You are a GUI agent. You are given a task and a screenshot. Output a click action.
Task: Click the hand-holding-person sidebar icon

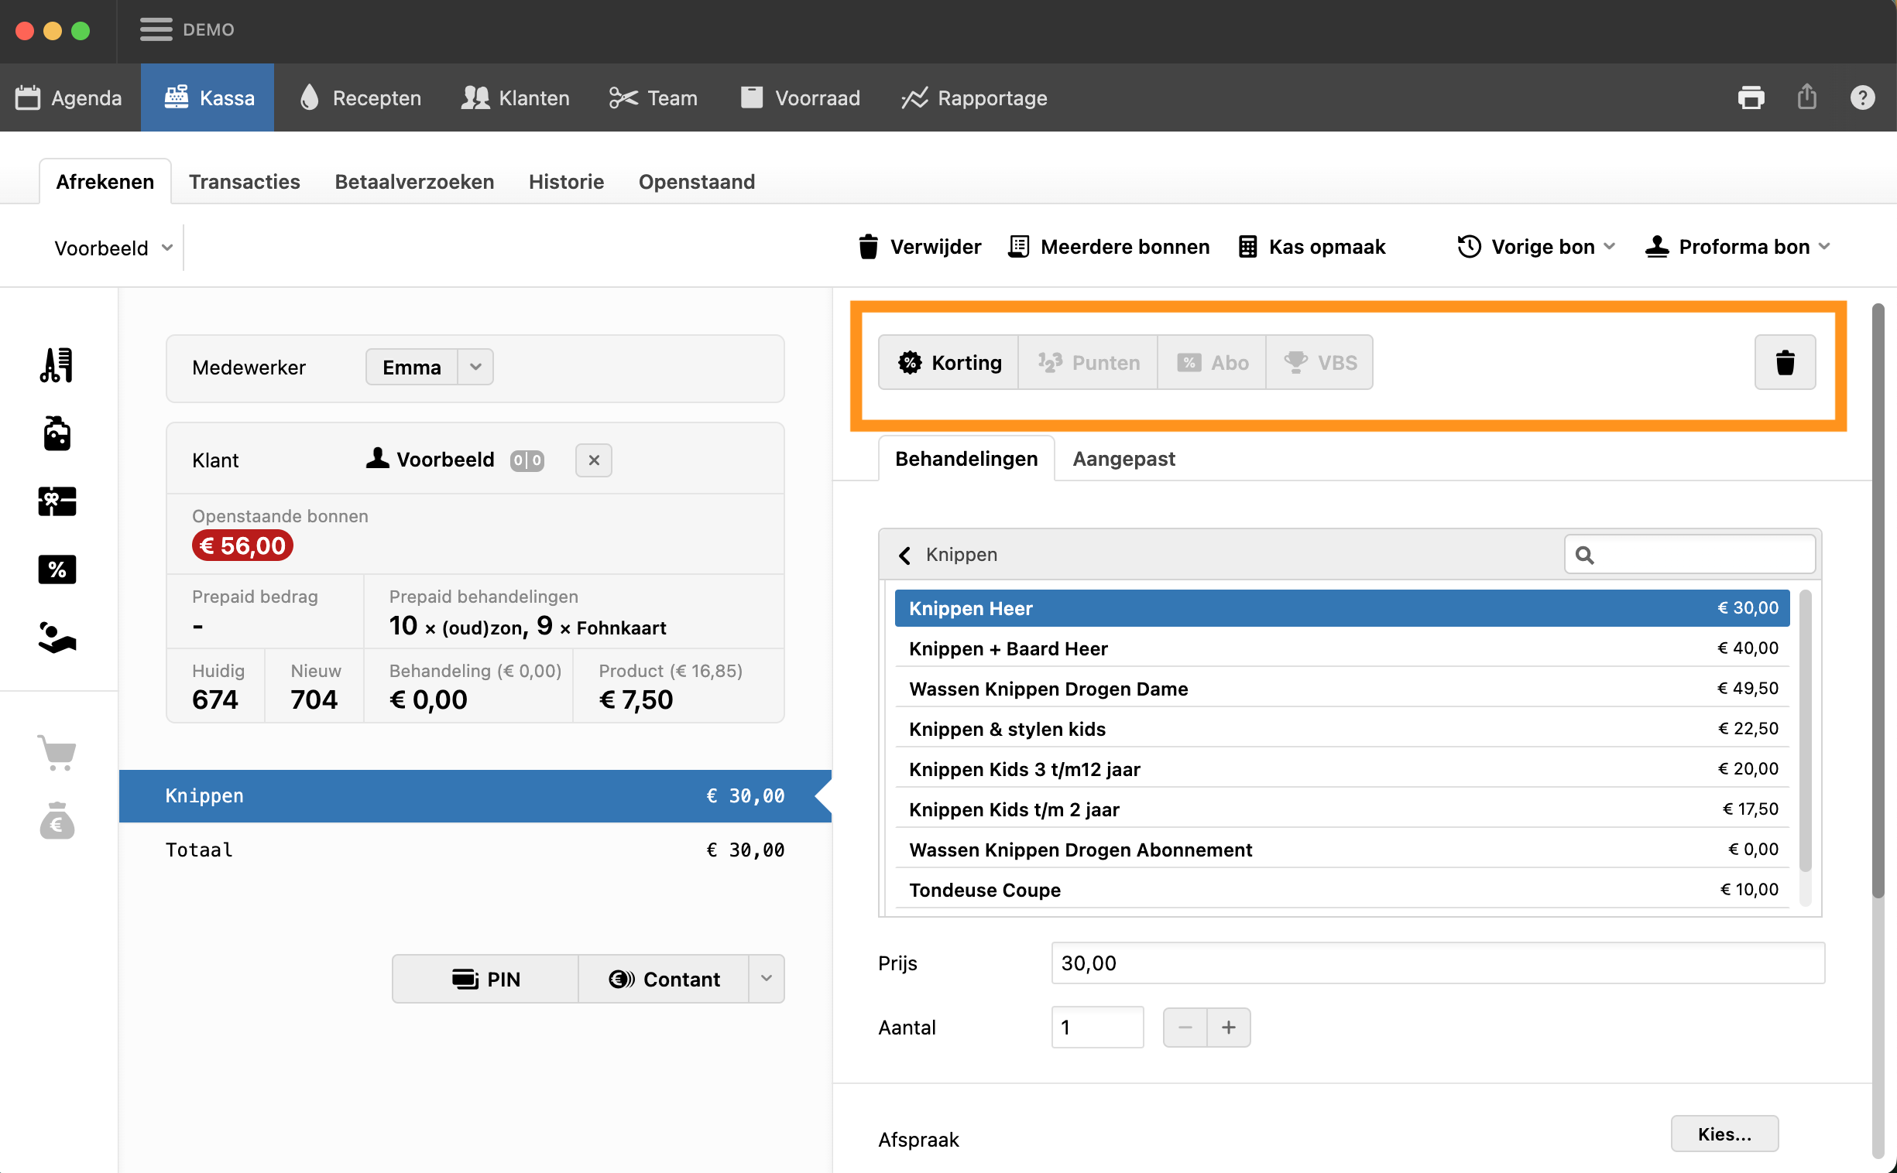click(57, 638)
